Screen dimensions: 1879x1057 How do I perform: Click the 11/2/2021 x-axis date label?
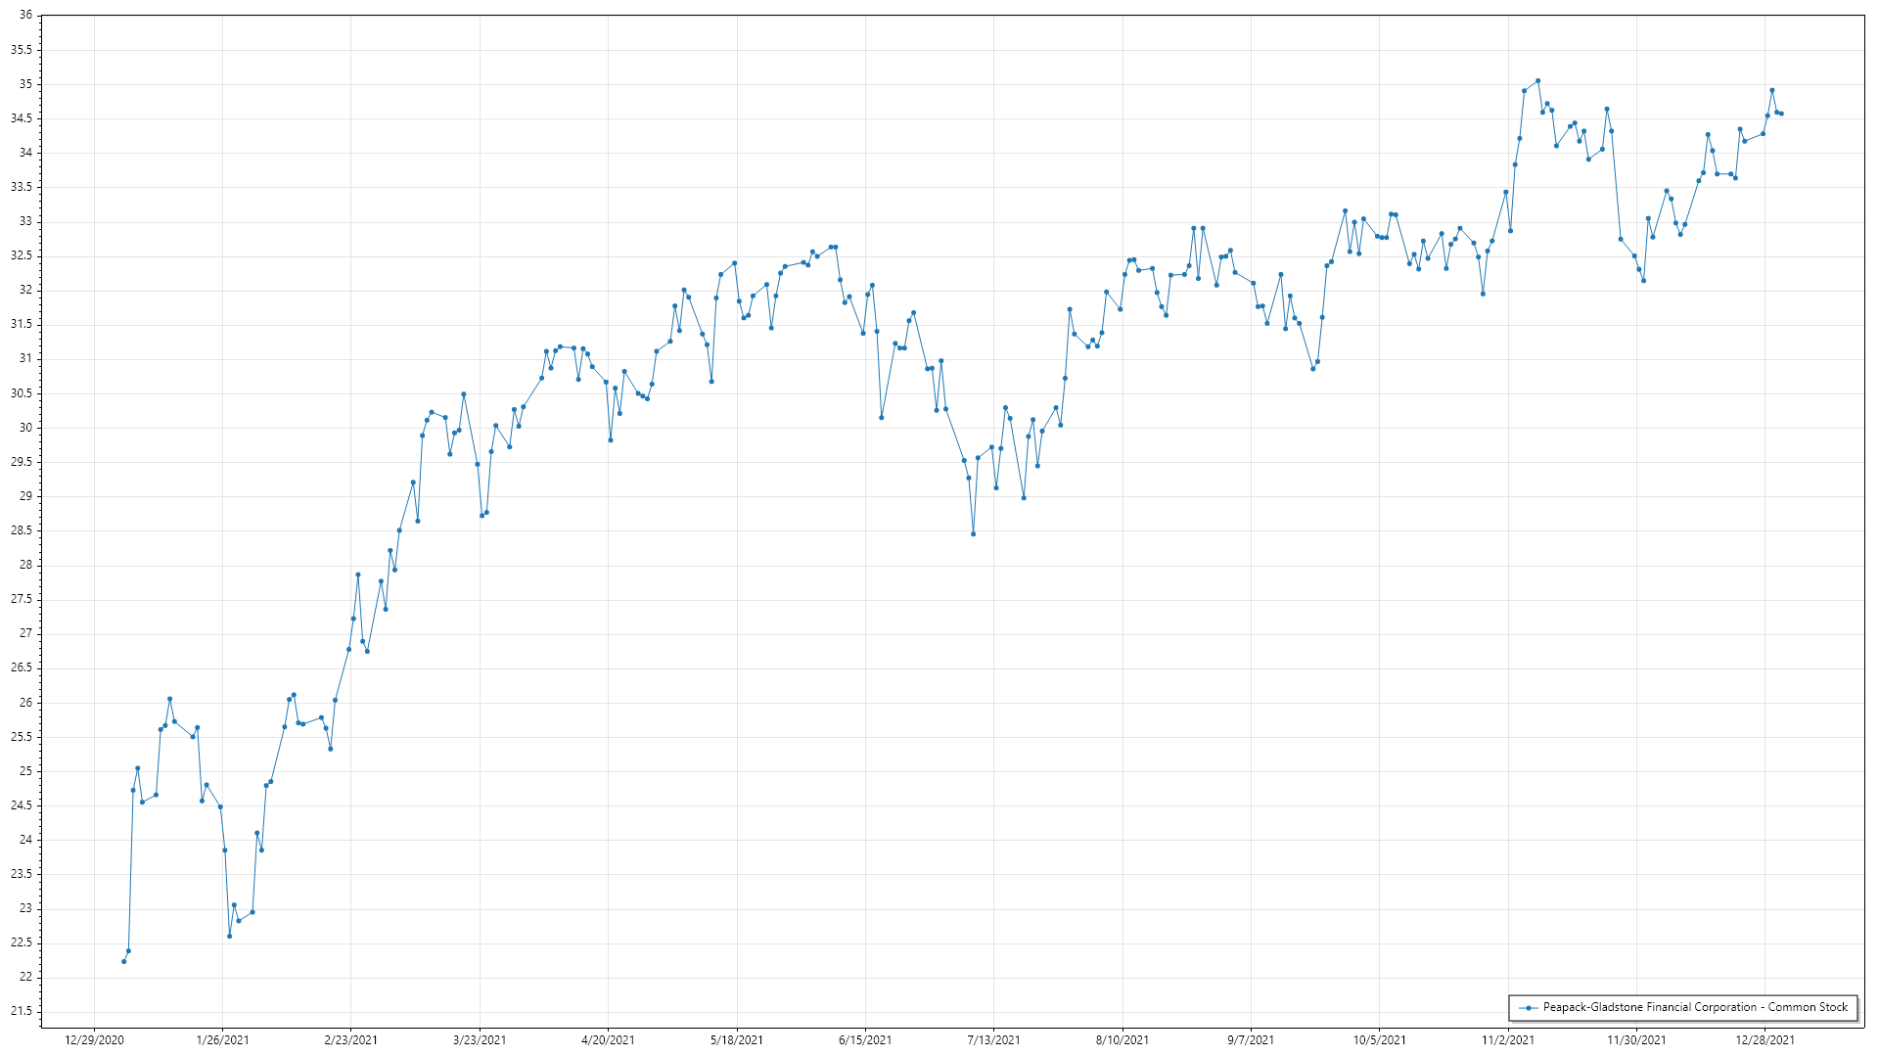(x=1507, y=1039)
